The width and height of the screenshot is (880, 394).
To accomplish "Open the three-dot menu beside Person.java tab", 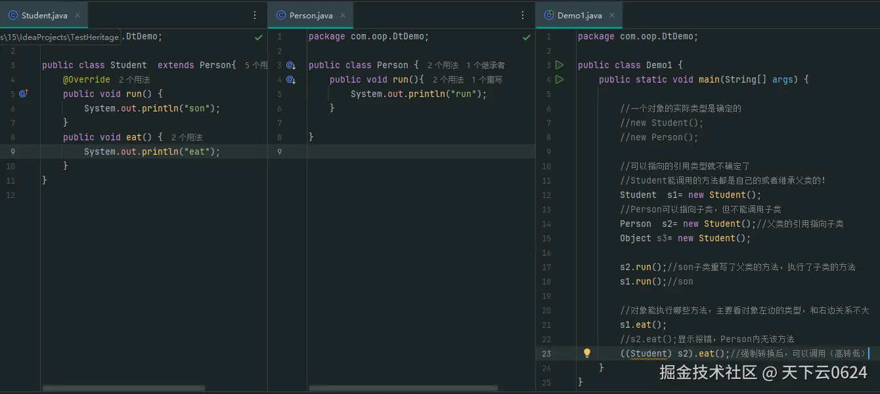I will 523,15.
